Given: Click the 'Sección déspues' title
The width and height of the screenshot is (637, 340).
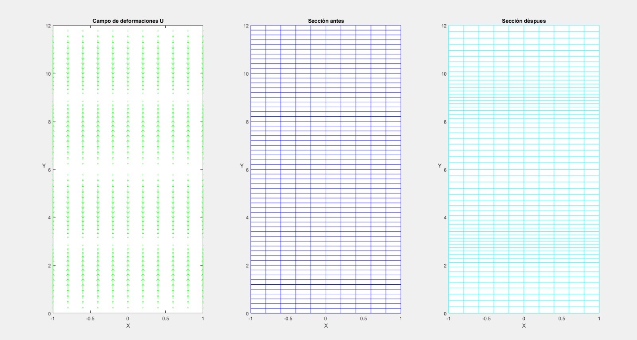Looking at the screenshot, I should click(x=524, y=21).
